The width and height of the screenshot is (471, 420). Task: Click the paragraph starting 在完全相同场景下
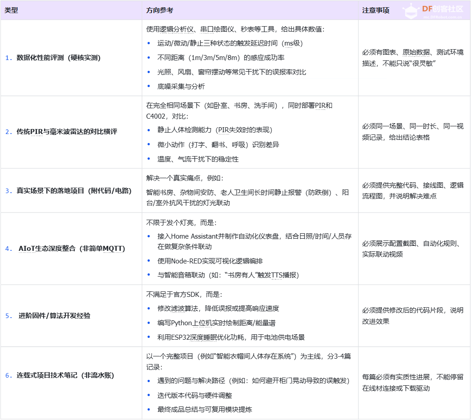click(x=239, y=111)
